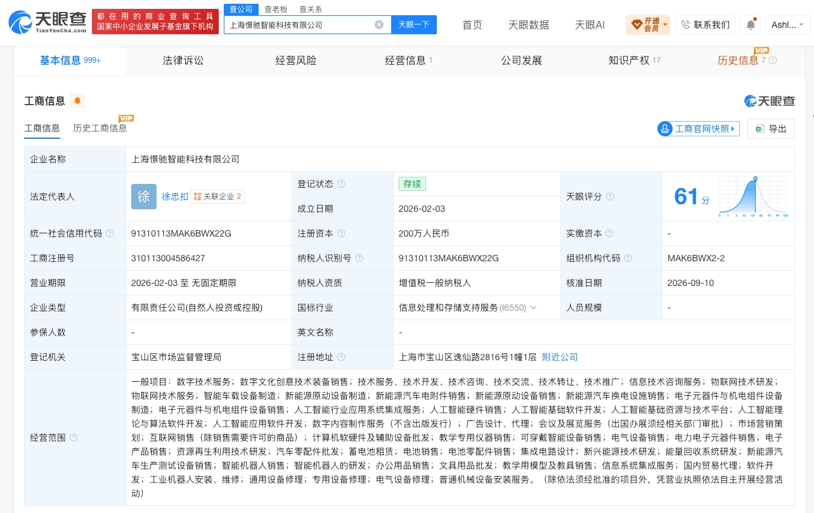
Task: Click the help icon beside 注册地址
Action: [341, 357]
